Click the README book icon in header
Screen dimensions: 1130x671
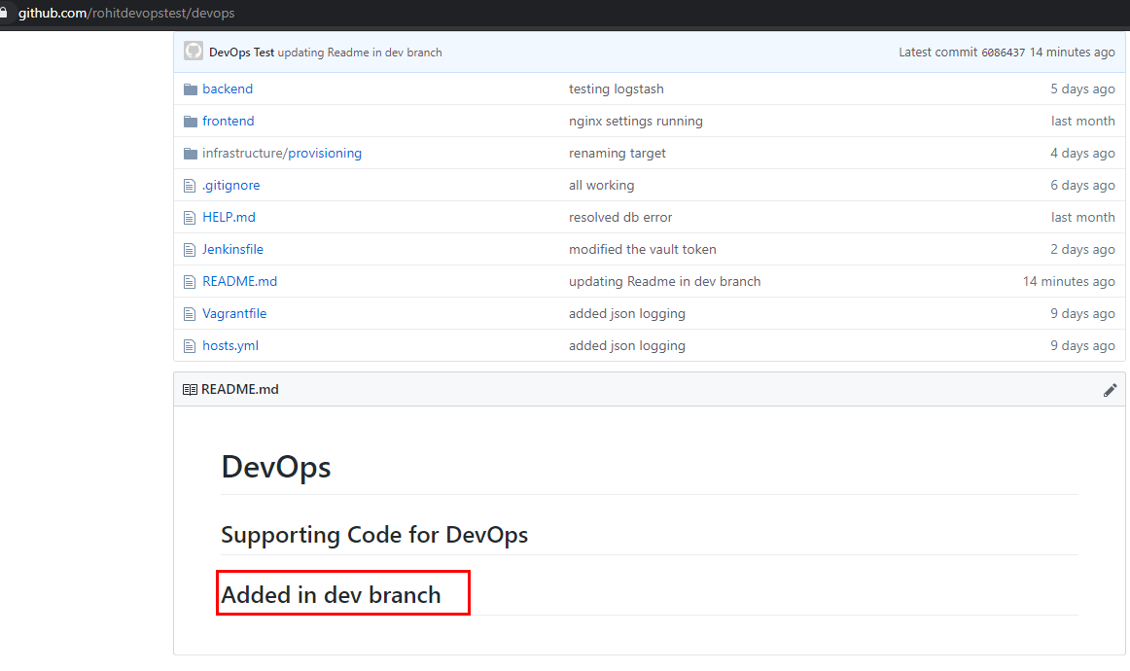coord(191,389)
